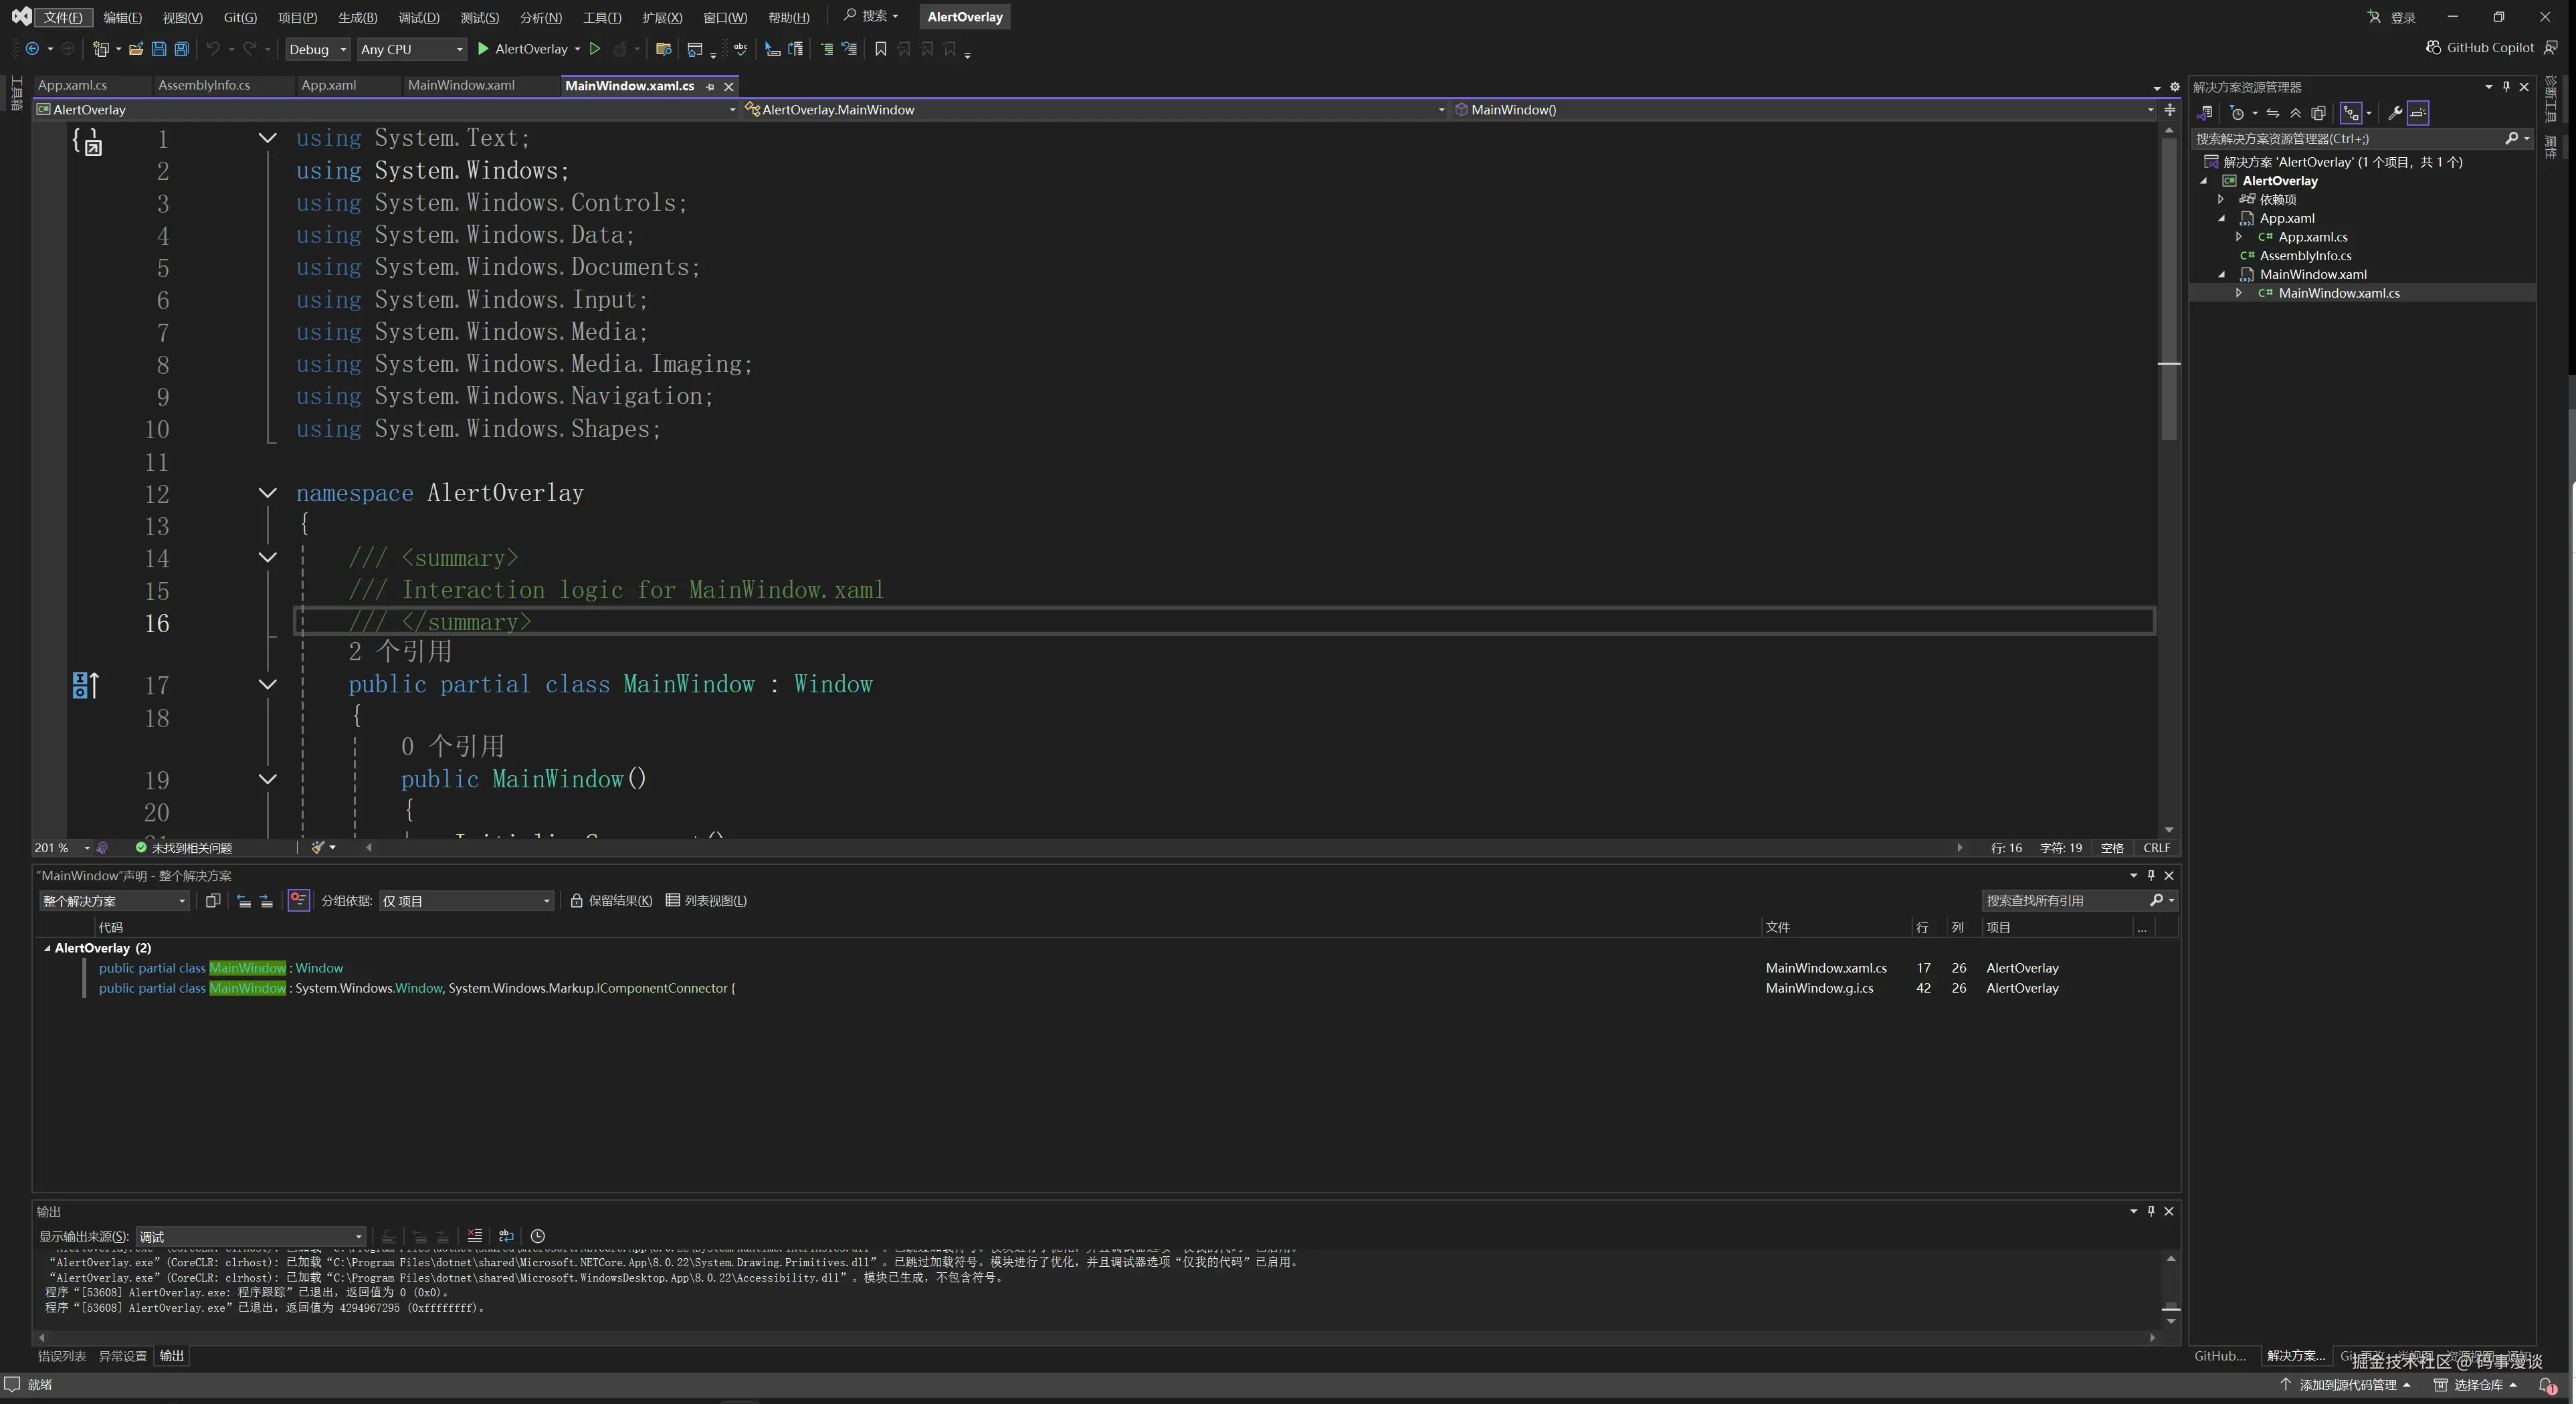Click the Open File folder icon
The height and width of the screenshot is (1404, 2576).
136,49
